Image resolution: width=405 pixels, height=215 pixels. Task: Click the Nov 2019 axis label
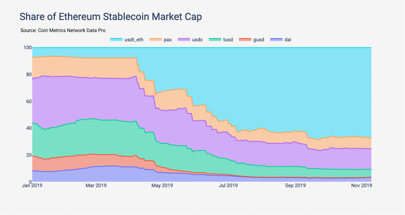362,186
